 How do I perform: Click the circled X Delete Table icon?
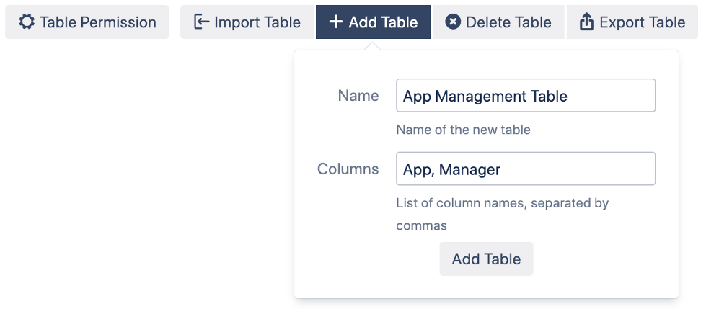[453, 22]
